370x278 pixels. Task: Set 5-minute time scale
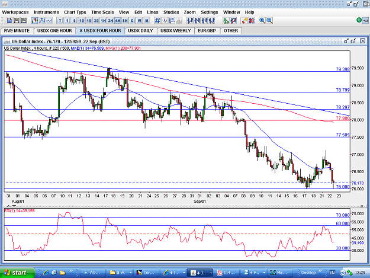coord(75,21)
